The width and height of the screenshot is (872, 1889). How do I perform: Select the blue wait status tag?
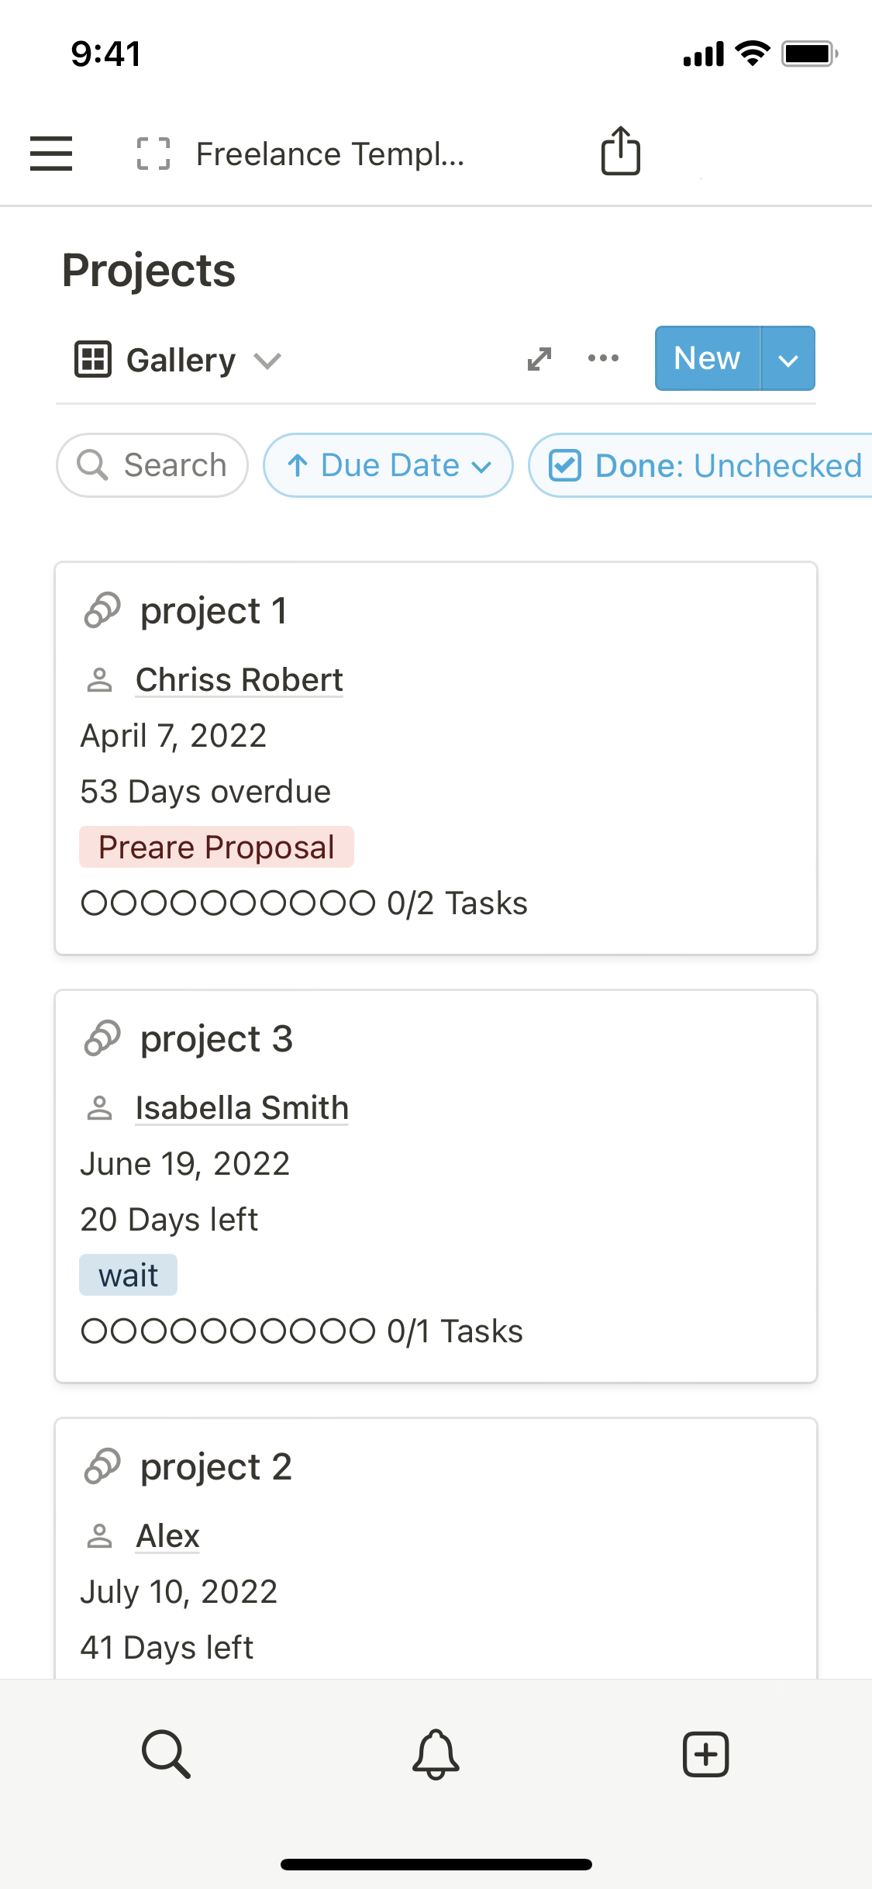point(129,1276)
